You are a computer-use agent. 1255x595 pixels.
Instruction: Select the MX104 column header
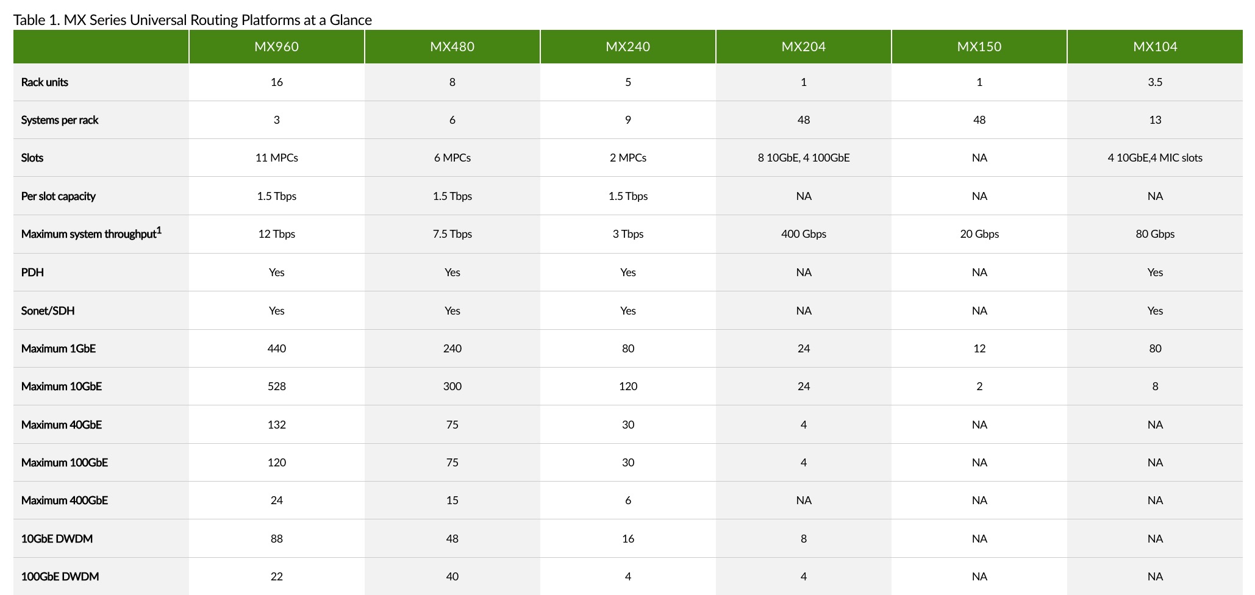pyautogui.click(x=1155, y=47)
